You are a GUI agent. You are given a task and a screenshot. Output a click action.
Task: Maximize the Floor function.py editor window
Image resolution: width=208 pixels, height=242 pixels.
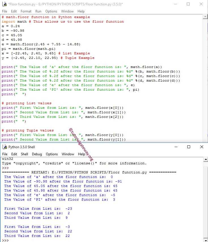188,4
